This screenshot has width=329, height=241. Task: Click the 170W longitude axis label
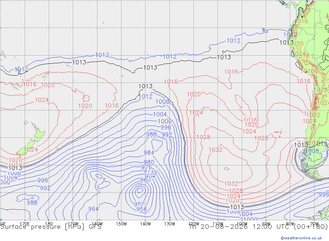(x=73, y=224)
